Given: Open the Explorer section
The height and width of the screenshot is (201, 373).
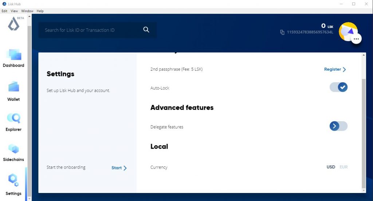Looking at the screenshot, I should [13, 122].
